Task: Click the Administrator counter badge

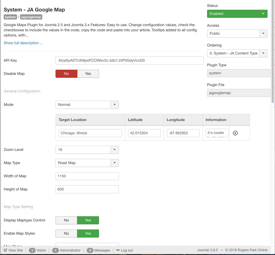Action: 66,250
